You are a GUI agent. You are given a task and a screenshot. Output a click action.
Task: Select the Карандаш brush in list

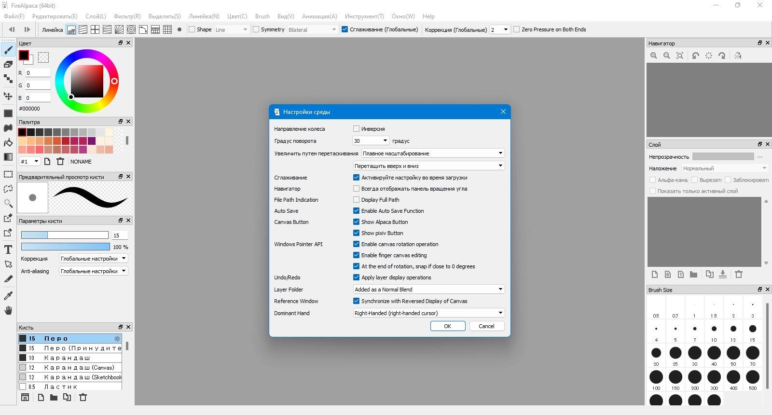pos(68,358)
